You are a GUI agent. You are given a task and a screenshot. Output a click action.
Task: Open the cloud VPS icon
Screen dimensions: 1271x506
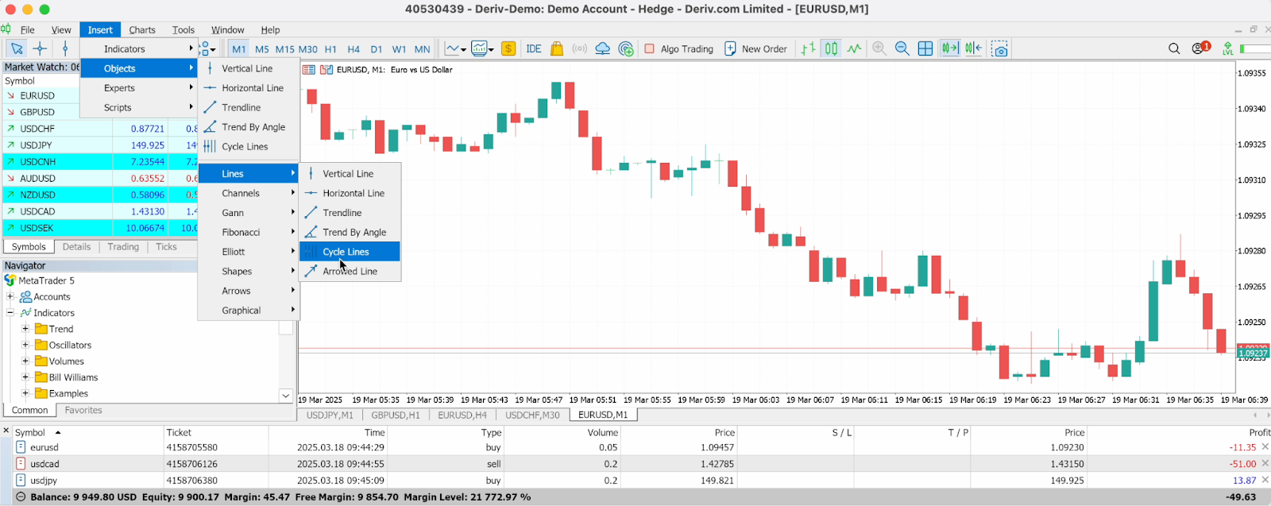(603, 48)
